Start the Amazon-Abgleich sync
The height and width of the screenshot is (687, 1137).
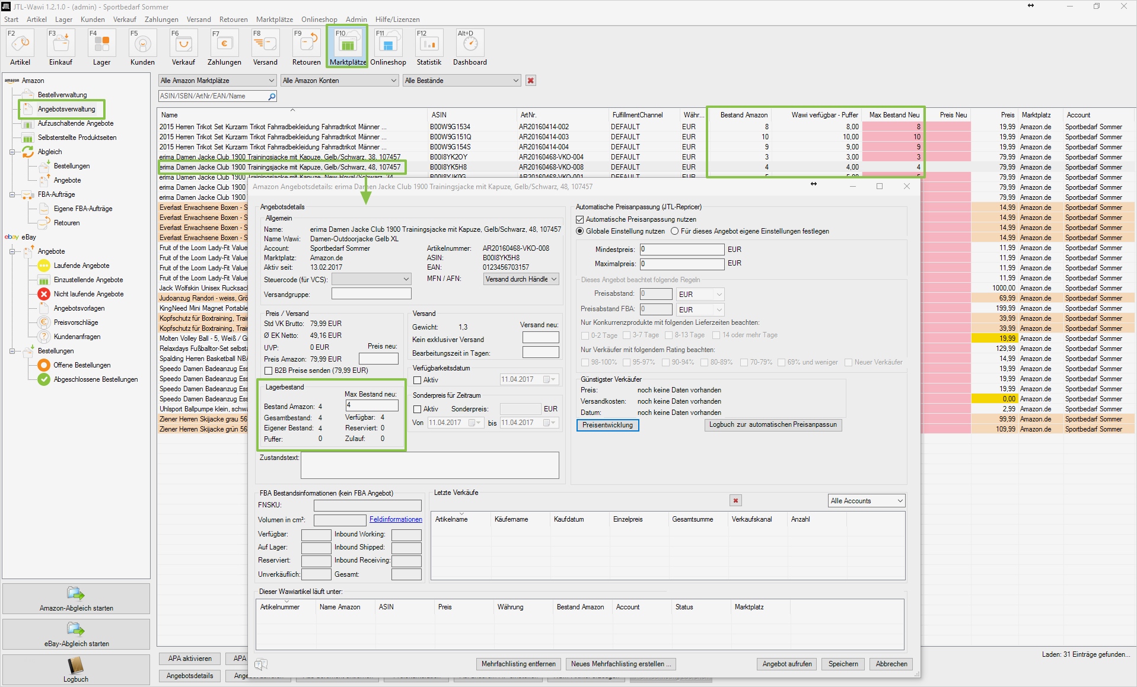click(76, 599)
